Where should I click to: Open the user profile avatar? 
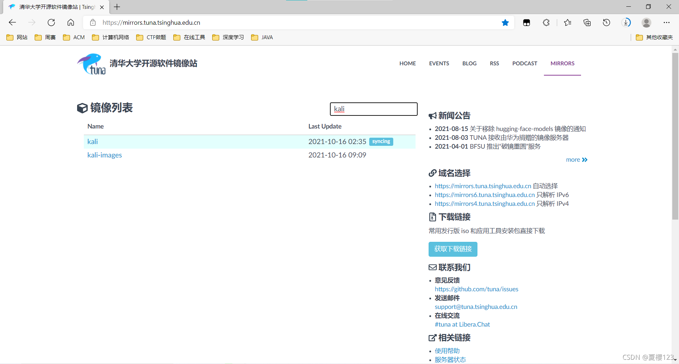[x=646, y=23]
